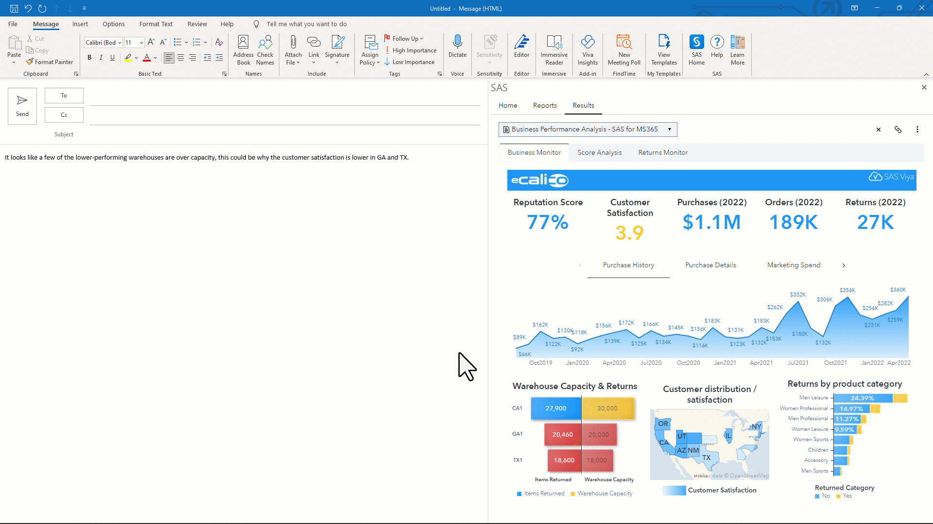Click TX state on customer map

(706, 458)
